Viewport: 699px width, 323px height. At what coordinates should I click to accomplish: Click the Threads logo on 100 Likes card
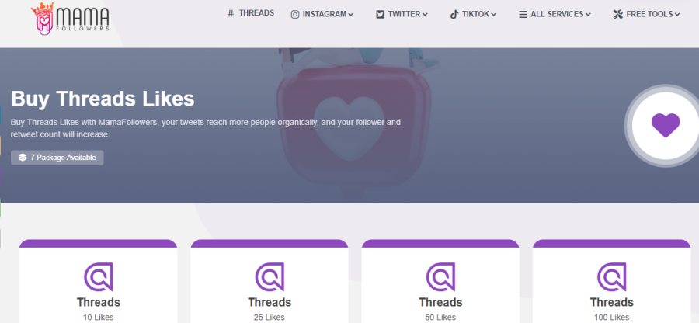coord(612,277)
